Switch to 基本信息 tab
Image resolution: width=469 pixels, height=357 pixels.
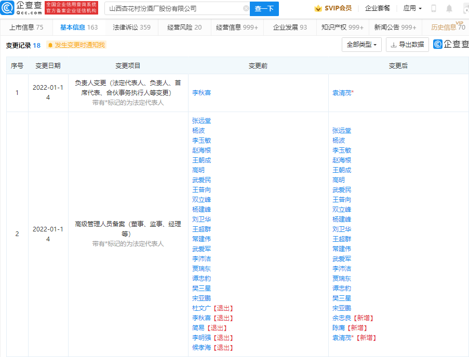click(x=78, y=28)
